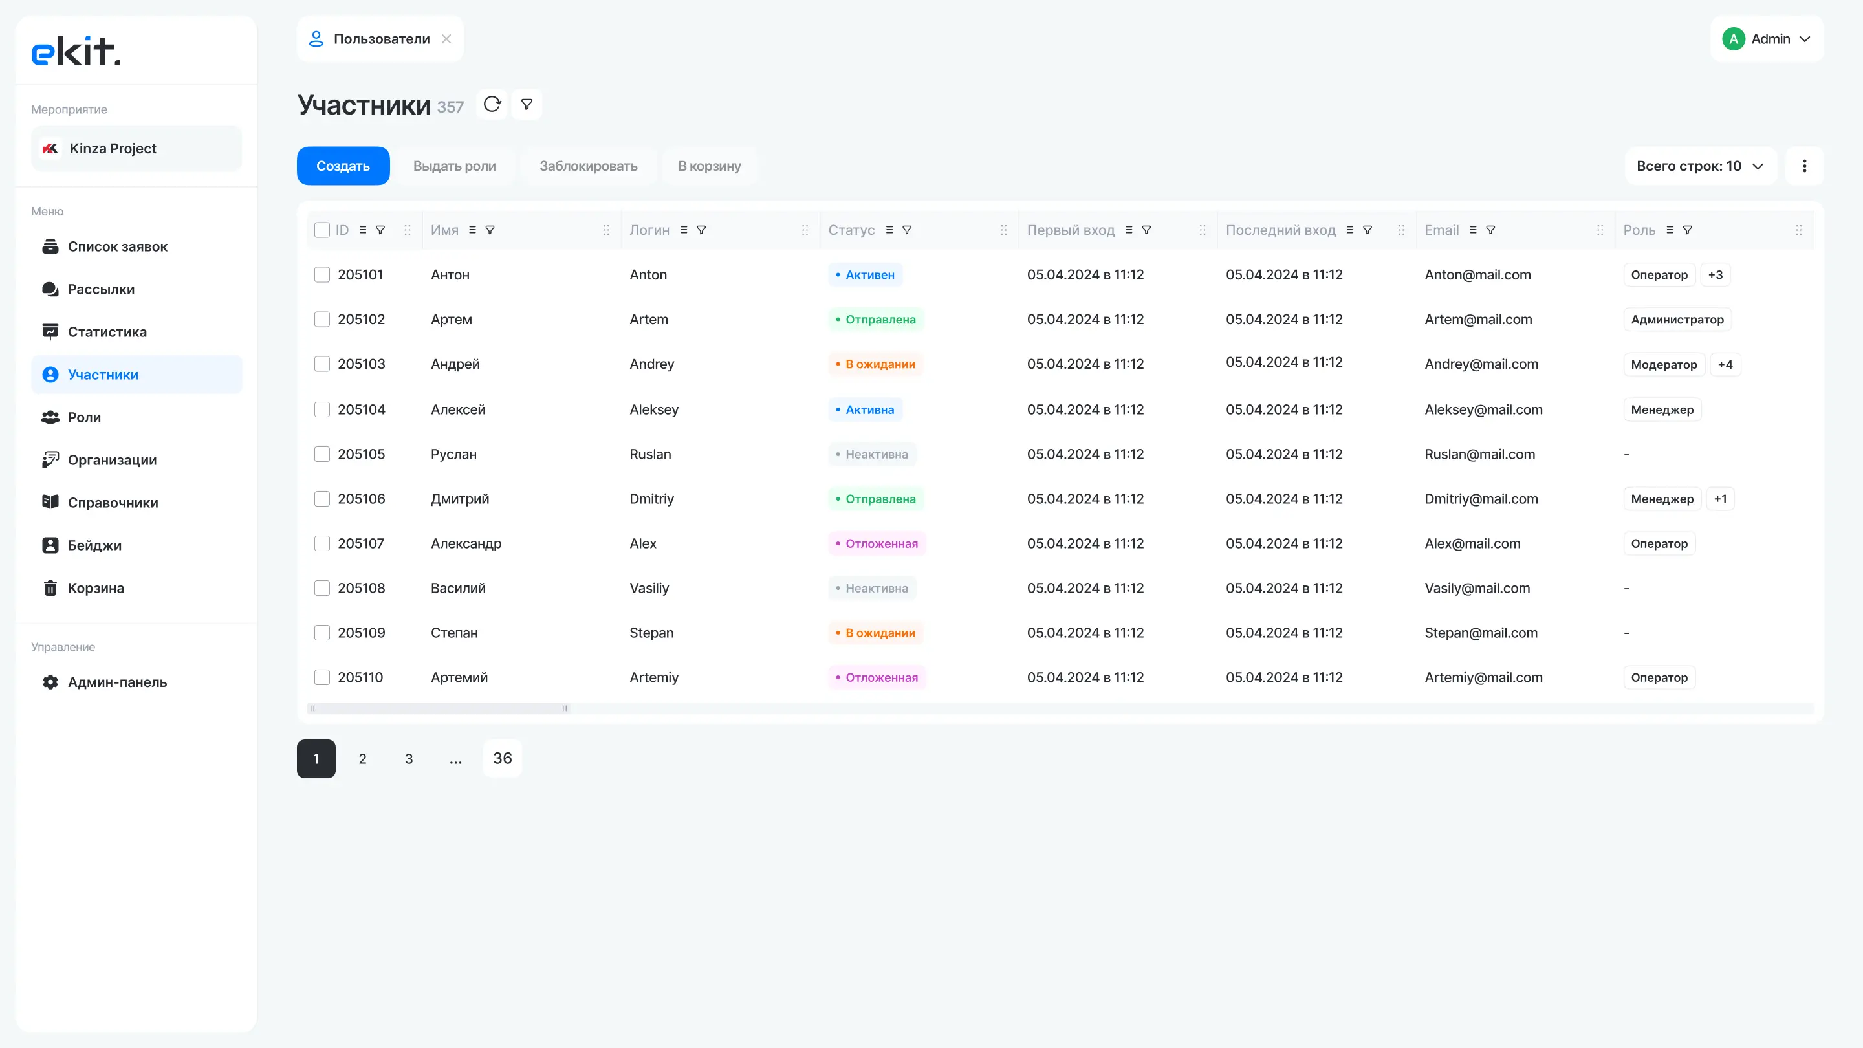
Task: Click the Создать button
Action: pyautogui.click(x=343, y=166)
